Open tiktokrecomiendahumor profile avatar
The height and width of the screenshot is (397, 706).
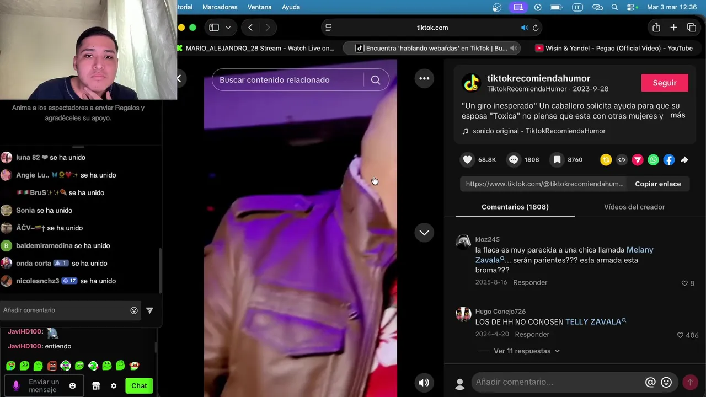point(472,83)
